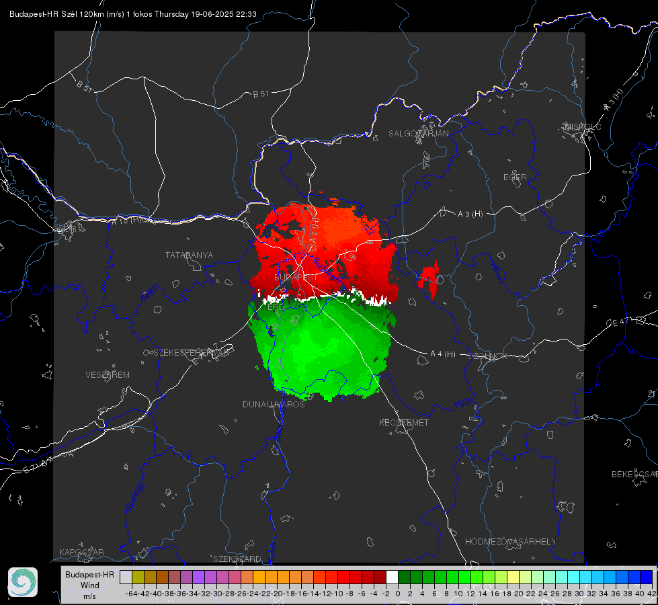Click the teal swirl logo icon

click(x=23, y=582)
